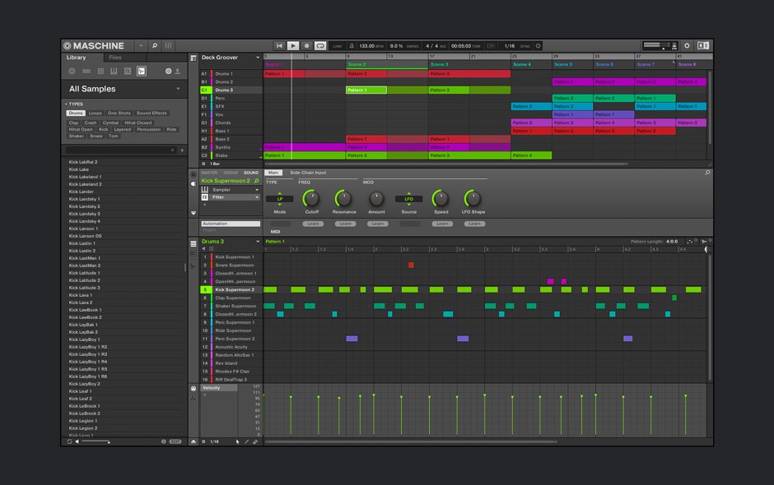
Task: Click the browser EDIT button
Action: 175,441
